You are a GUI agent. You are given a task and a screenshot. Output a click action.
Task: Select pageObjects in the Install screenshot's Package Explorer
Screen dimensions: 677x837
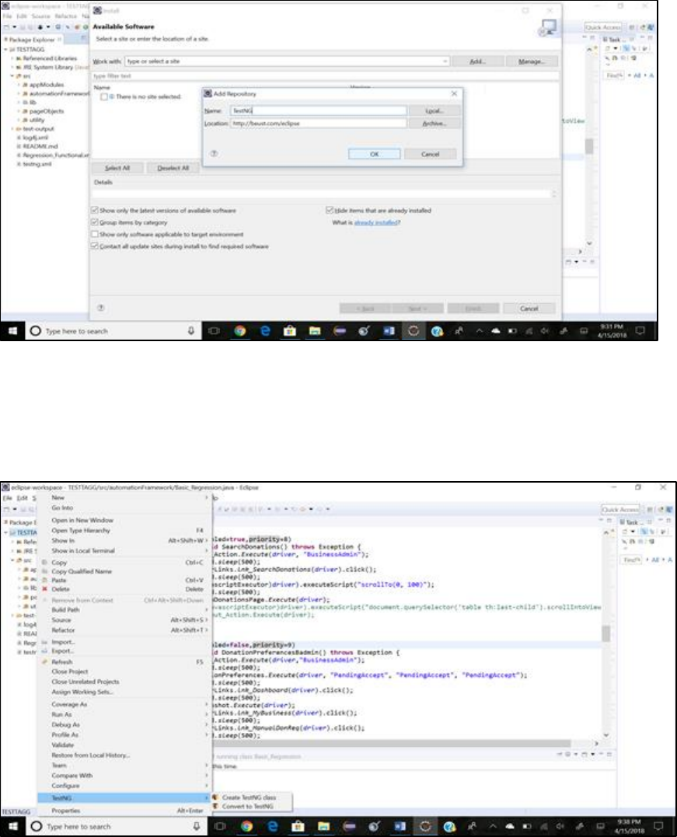pos(47,111)
